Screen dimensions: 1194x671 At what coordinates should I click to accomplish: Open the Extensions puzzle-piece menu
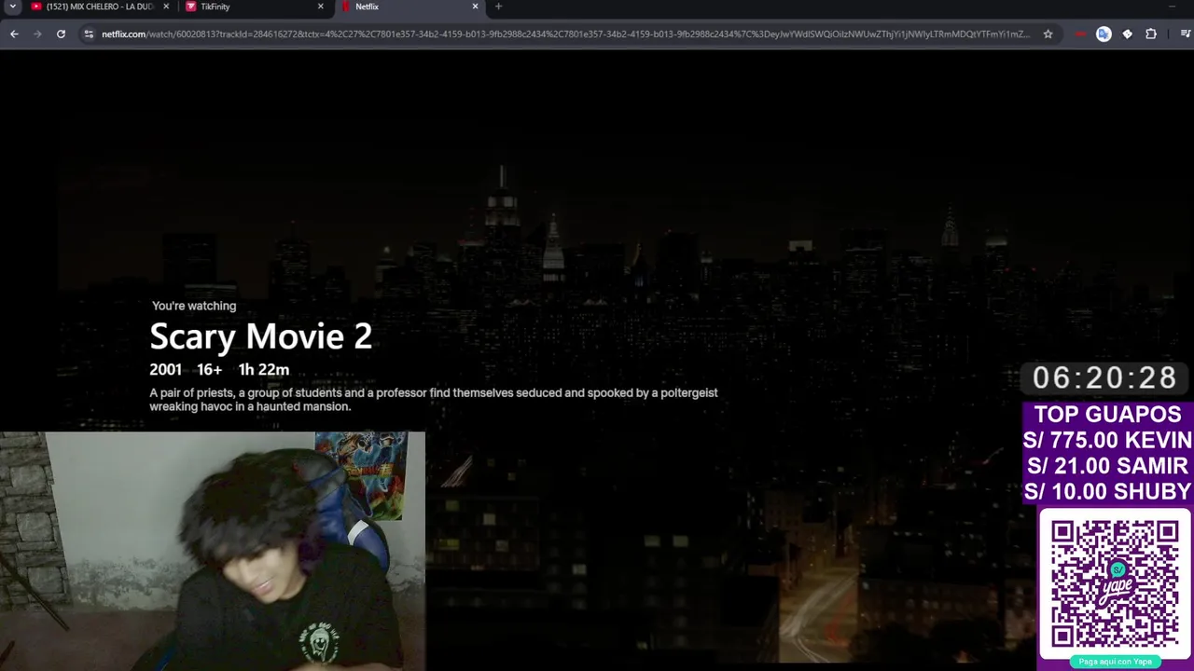click(1151, 34)
